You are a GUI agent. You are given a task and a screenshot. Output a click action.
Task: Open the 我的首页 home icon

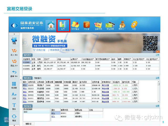click(51, 25)
